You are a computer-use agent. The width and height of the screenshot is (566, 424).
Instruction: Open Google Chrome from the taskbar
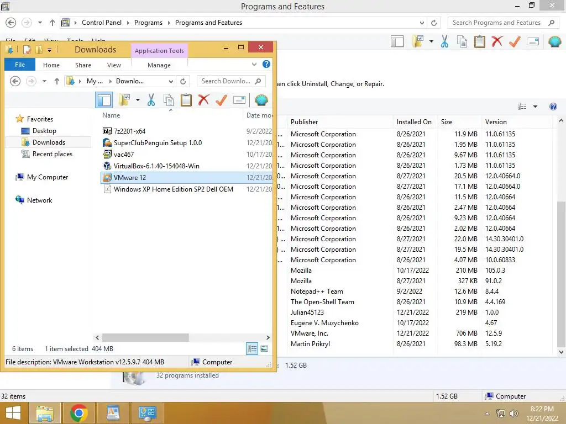pos(78,413)
